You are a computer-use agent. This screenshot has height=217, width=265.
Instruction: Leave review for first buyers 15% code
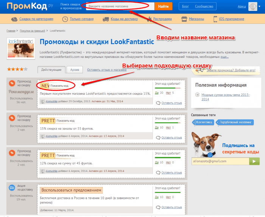(x=172, y=103)
